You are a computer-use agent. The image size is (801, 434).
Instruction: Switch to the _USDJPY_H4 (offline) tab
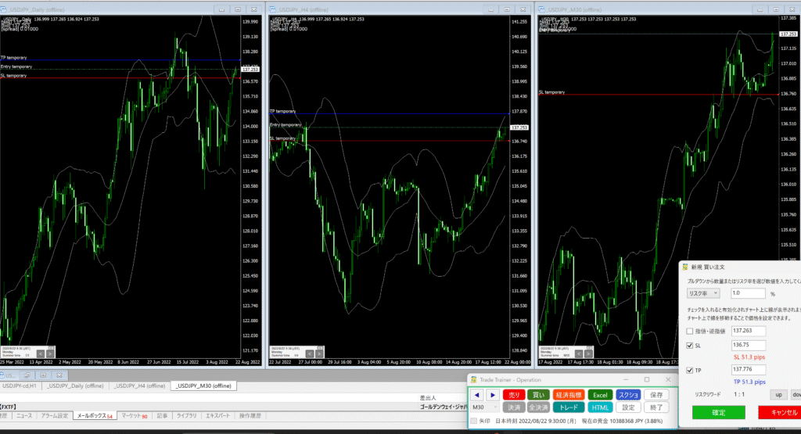coord(139,386)
